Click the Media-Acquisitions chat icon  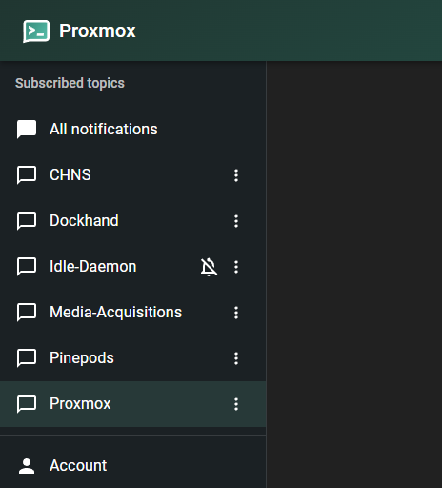[27, 313]
